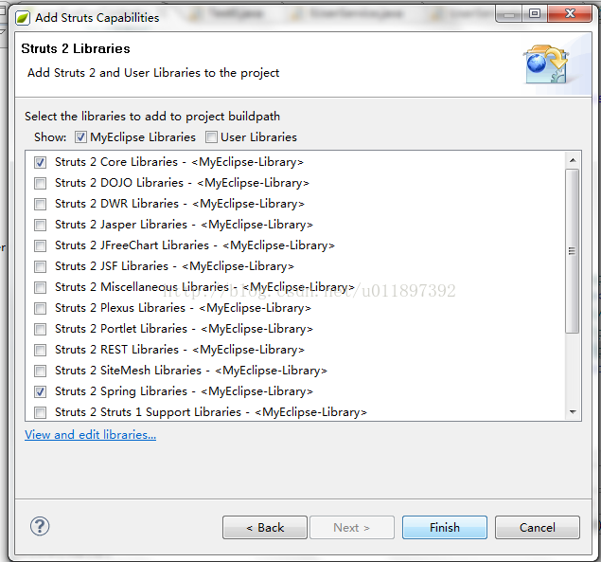The image size is (601, 562).
Task: Uncheck Struts 2 Core Libraries
Action: [x=41, y=162]
